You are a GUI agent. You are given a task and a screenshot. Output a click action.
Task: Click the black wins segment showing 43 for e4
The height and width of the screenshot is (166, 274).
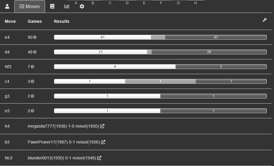pyautogui.click(x=216, y=37)
